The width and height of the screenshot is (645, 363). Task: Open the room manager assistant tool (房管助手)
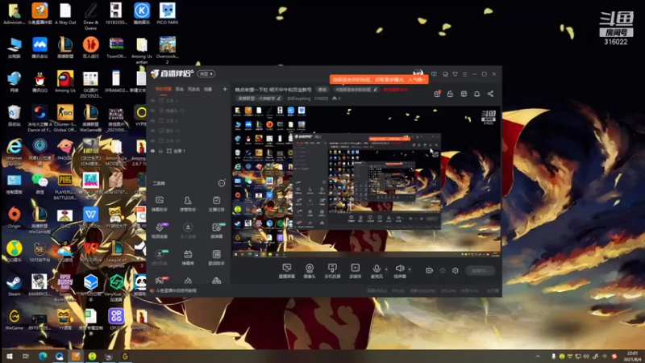(x=188, y=204)
